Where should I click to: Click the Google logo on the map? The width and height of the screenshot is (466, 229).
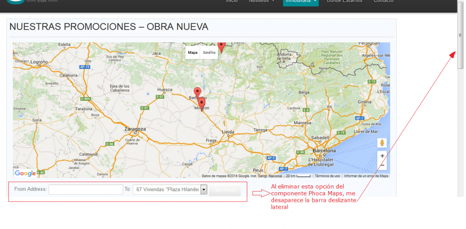pyautogui.click(x=25, y=174)
